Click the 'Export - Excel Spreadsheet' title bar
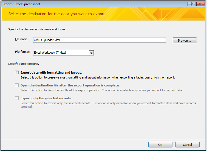207x151 pixels. click(21, 4)
